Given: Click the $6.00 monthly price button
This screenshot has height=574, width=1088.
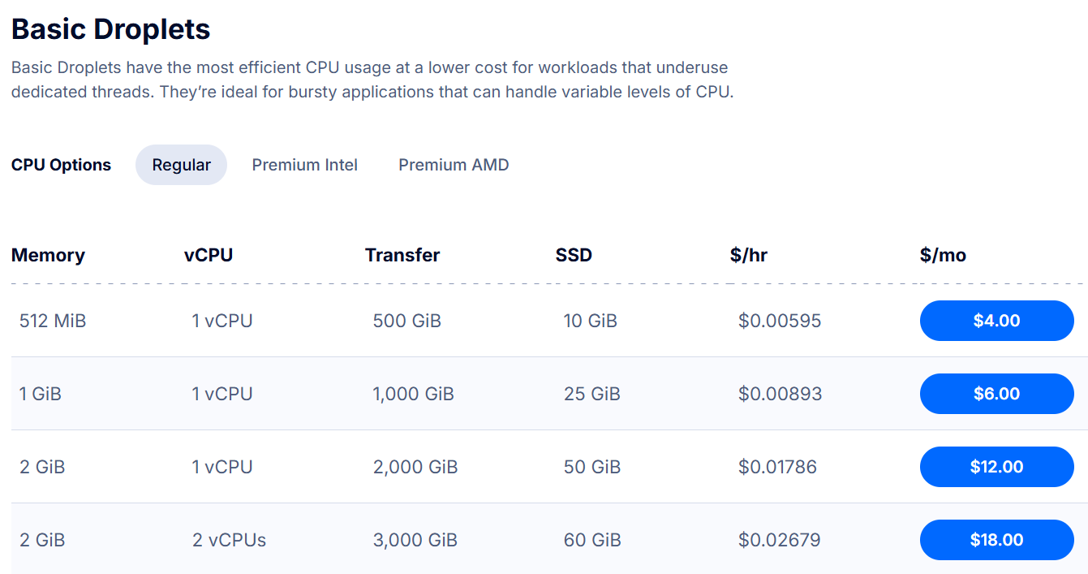Looking at the screenshot, I should (x=996, y=394).
